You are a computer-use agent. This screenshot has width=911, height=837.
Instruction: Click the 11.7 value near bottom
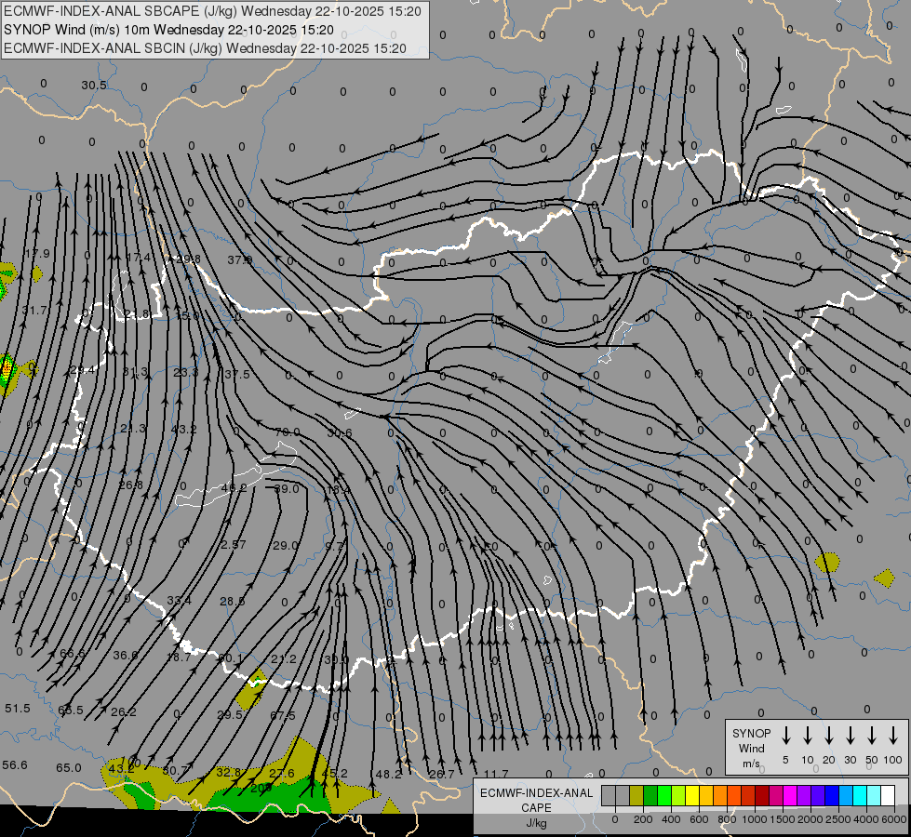(496, 774)
